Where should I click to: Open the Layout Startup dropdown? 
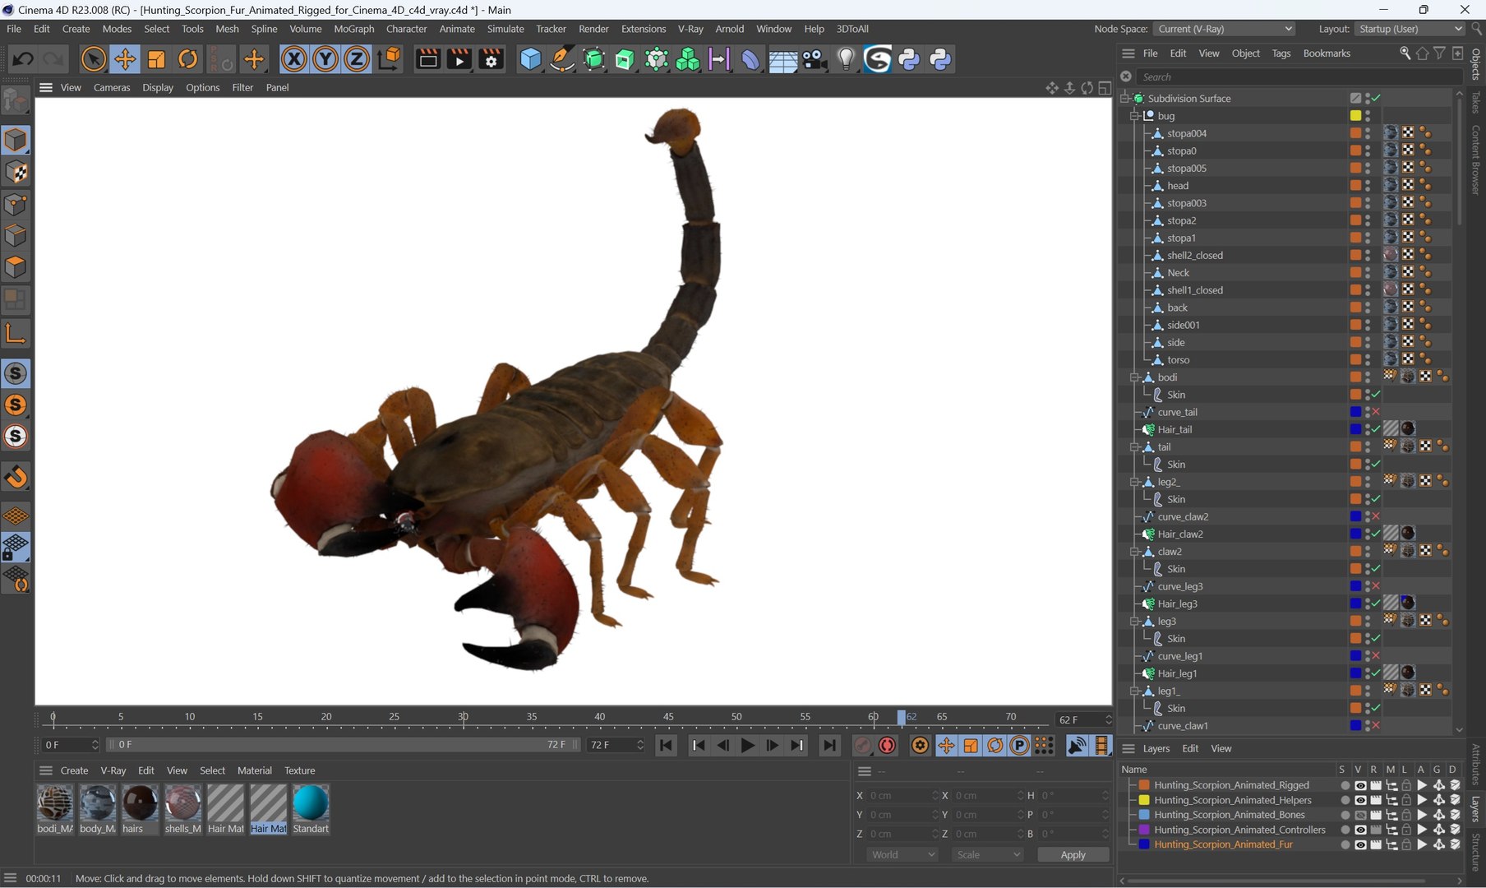pos(1409,29)
